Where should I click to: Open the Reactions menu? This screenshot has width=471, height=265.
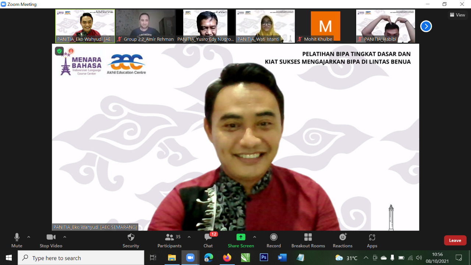(x=342, y=240)
